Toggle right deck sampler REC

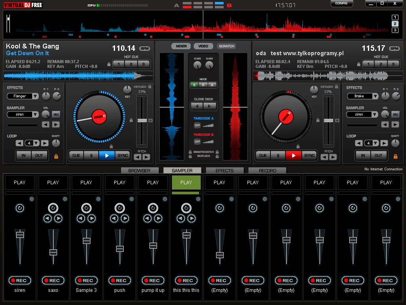[396, 114]
